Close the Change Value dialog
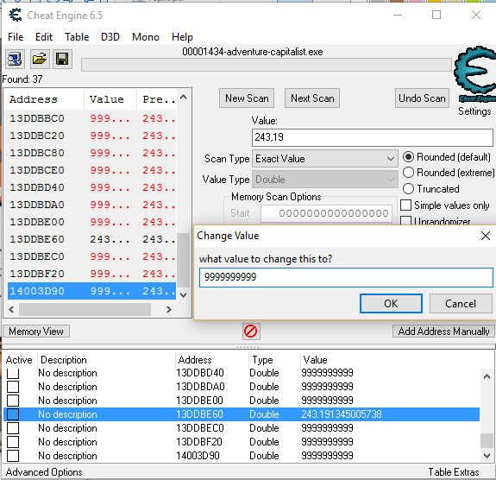Image resolution: width=496 pixels, height=480 pixels. 486,236
